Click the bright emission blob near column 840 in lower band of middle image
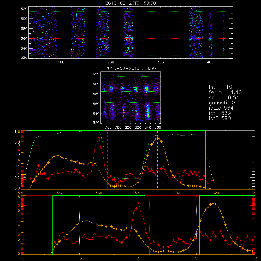 click(x=147, y=111)
